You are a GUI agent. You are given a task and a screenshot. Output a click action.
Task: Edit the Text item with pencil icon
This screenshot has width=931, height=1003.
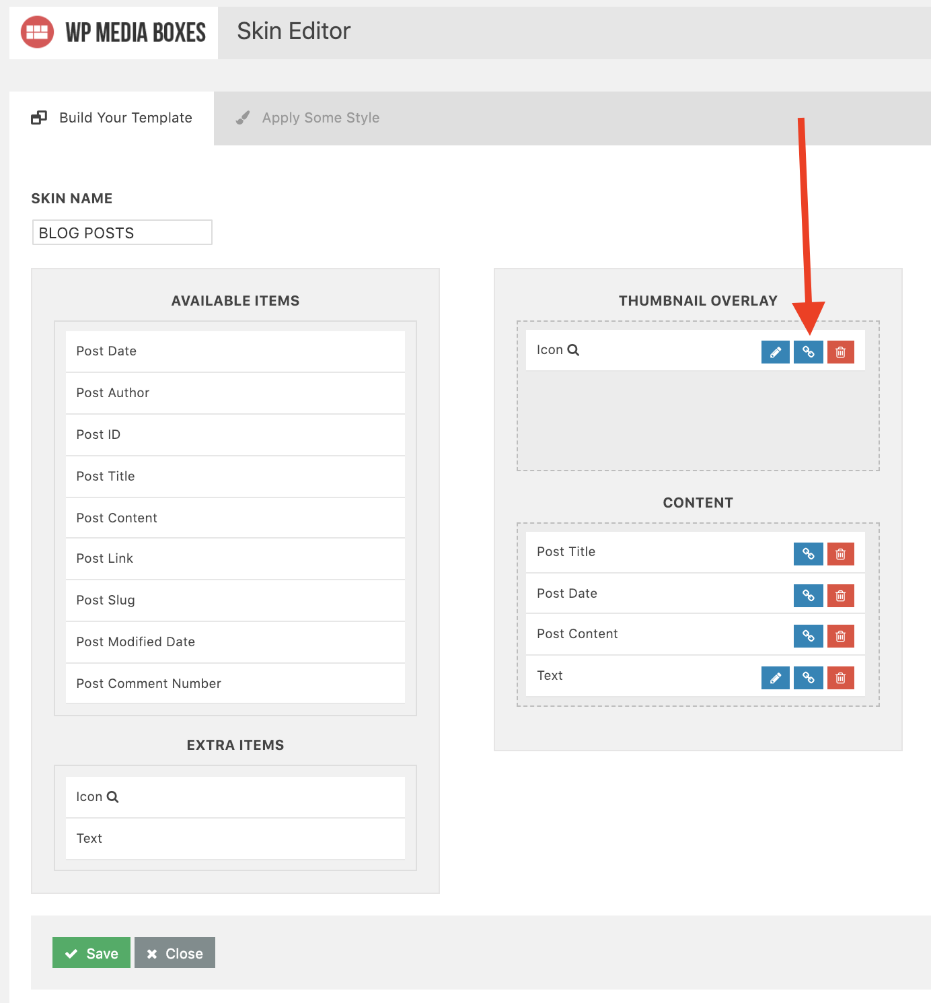(775, 678)
